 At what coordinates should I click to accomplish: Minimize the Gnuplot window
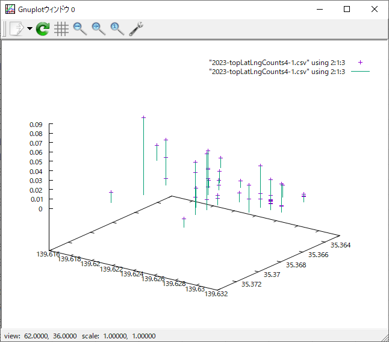(x=319, y=9)
